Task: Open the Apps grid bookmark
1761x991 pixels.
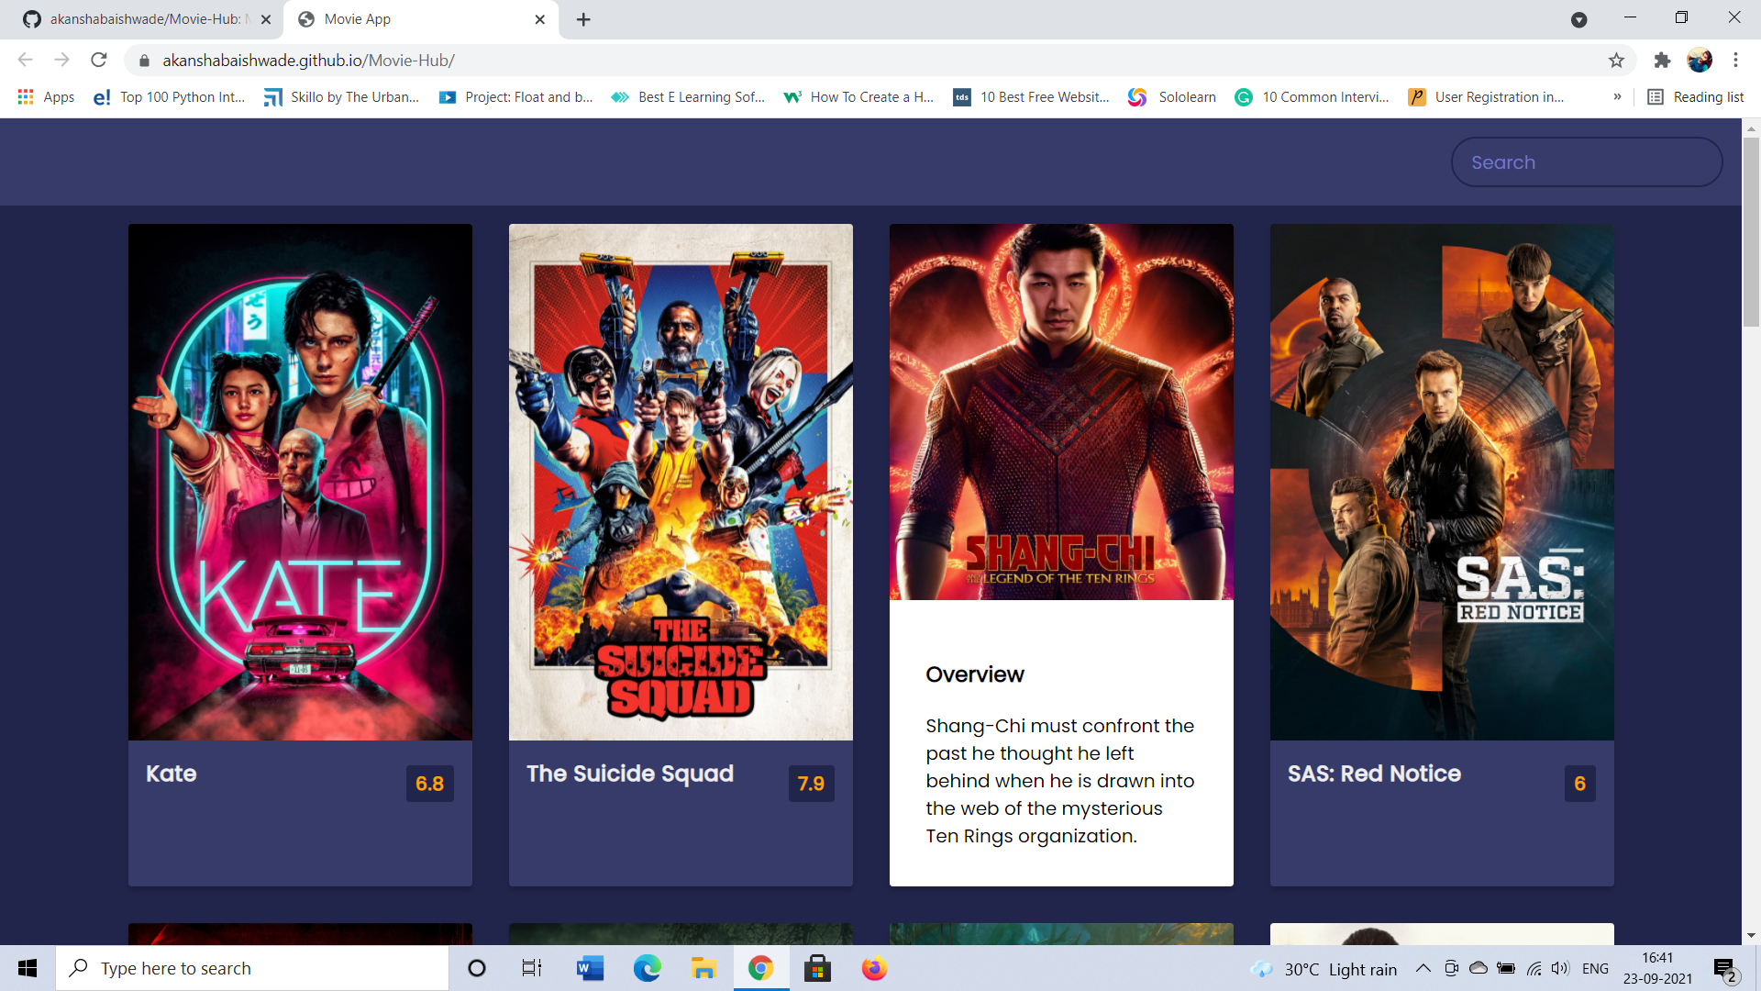Action: click(46, 97)
